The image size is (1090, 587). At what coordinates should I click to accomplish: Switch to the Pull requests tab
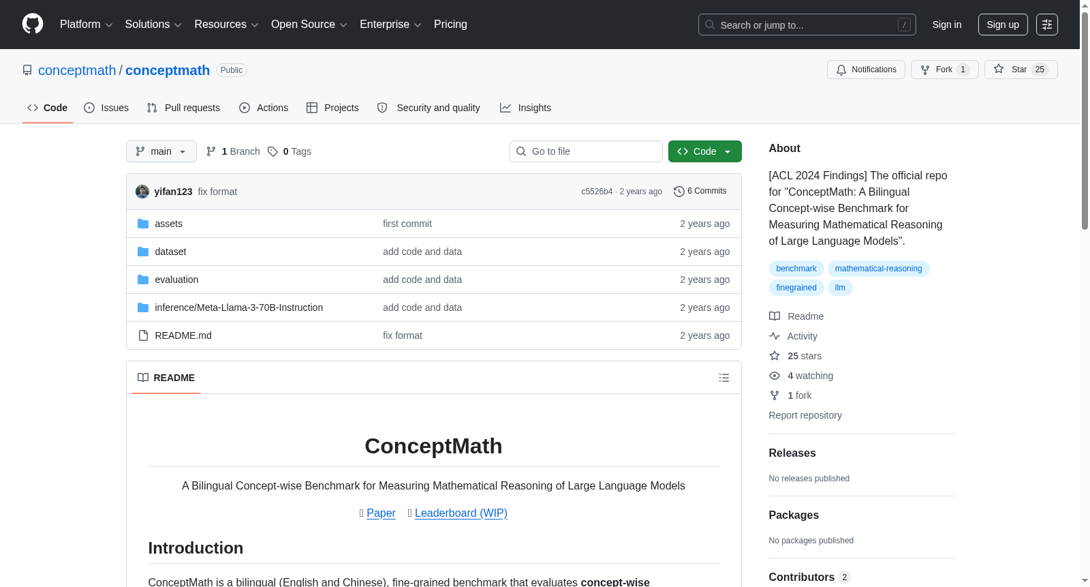point(183,108)
